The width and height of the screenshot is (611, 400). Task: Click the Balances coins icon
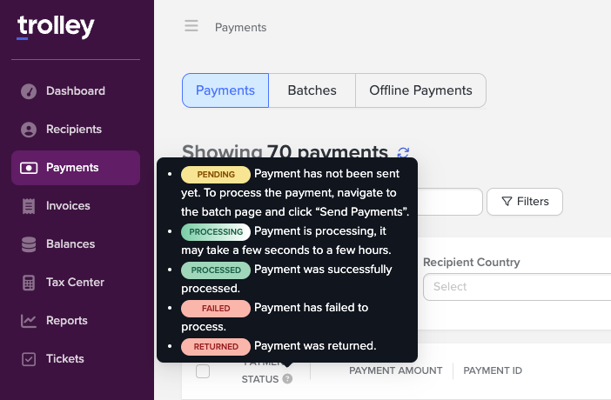(29, 244)
